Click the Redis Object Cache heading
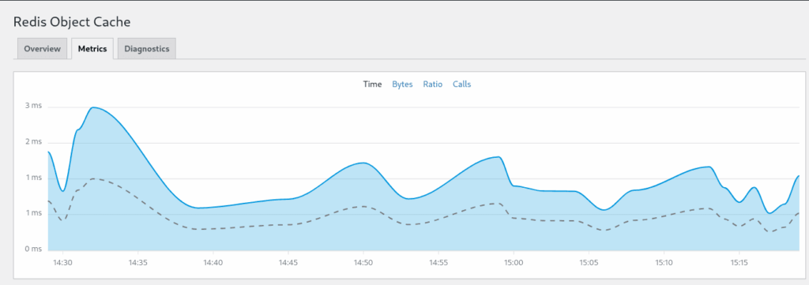This screenshot has width=809, height=285. 72,21
